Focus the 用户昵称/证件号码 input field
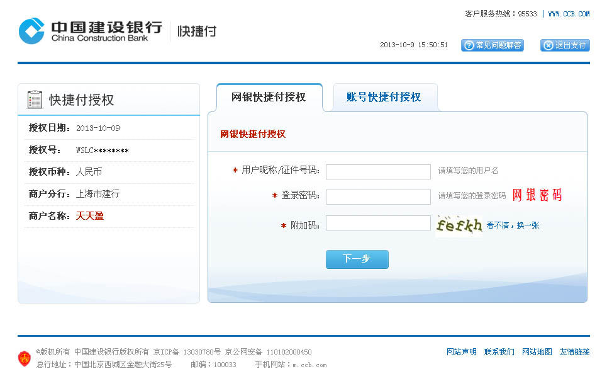607x386 pixels. [378, 172]
